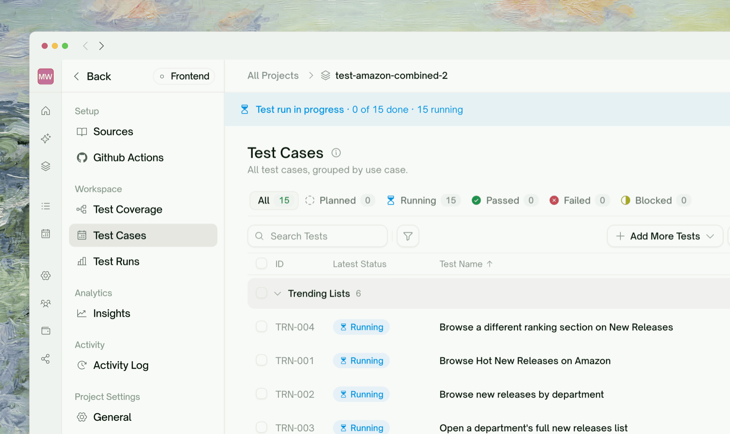Screen dimensions: 730x434
Task: Navigate forward with the window forward arrow
Action: pos(102,46)
